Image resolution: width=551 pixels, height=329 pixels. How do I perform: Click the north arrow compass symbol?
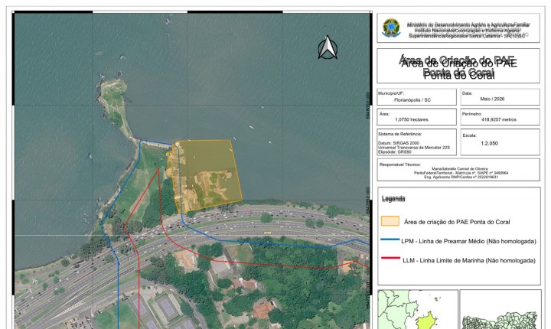(x=328, y=47)
